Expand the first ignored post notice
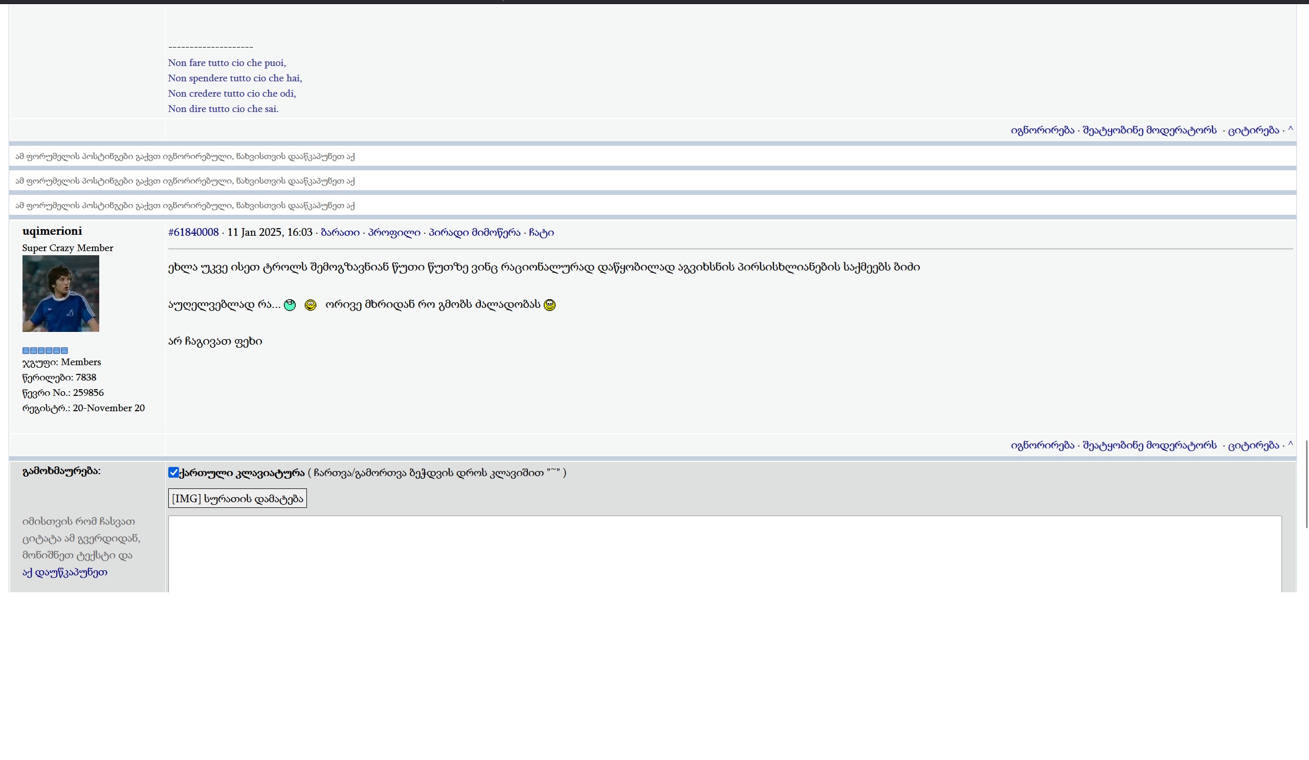 [350, 157]
